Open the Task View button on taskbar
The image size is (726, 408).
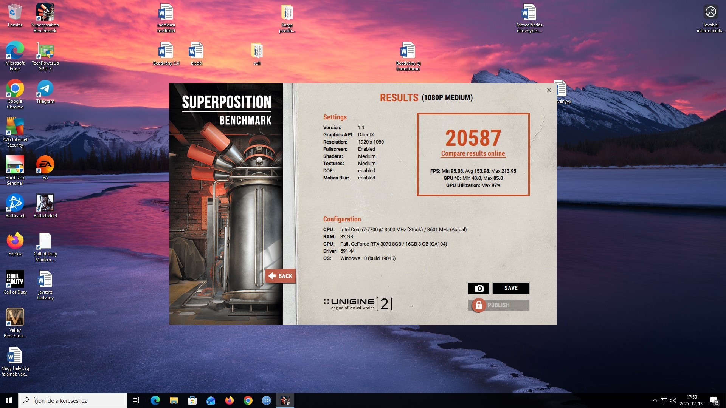click(136, 400)
